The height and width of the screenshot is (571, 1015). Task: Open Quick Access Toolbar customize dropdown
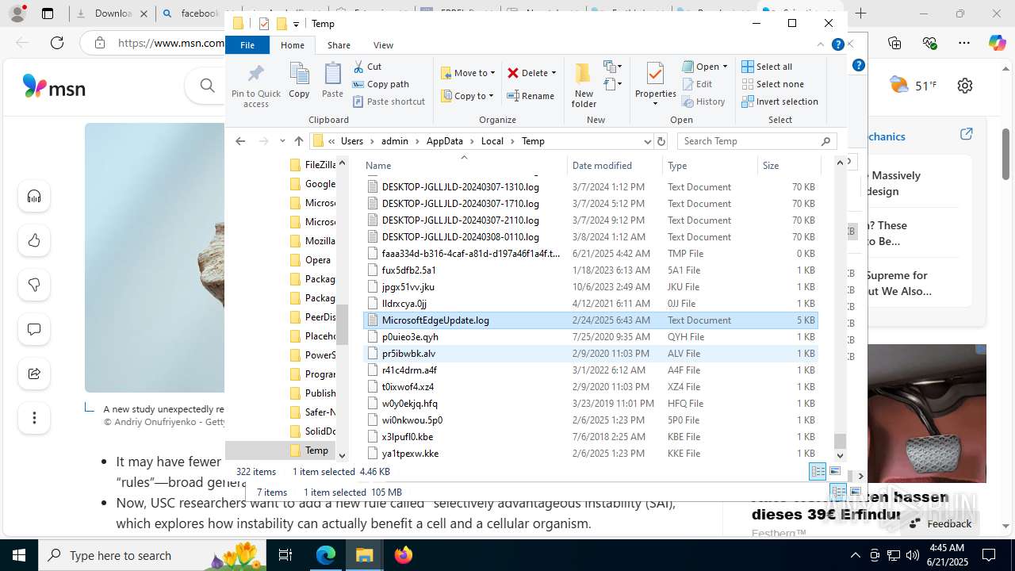[x=296, y=24]
